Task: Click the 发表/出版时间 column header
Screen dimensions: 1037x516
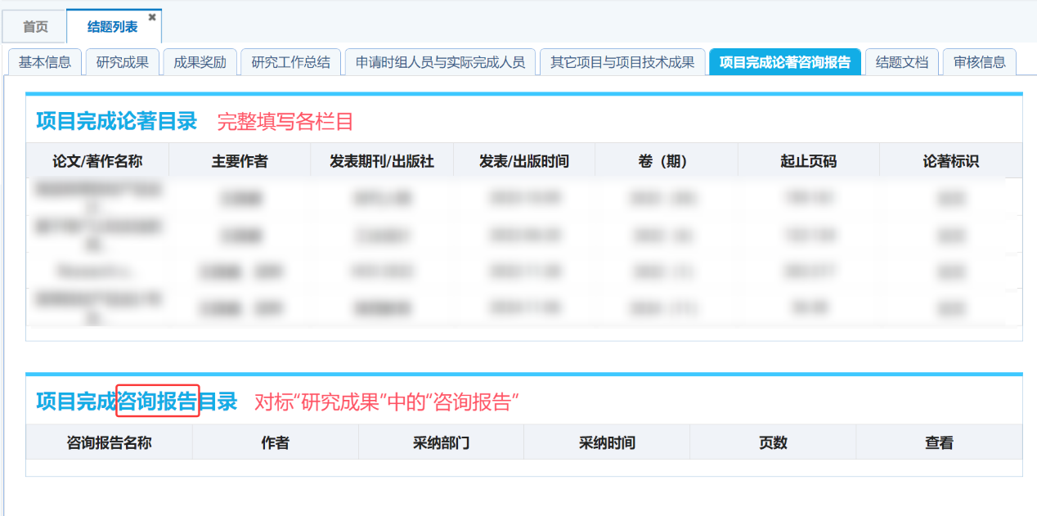Action: pyautogui.click(x=524, y=161)
